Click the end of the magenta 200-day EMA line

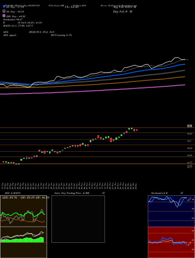(184, 85)
